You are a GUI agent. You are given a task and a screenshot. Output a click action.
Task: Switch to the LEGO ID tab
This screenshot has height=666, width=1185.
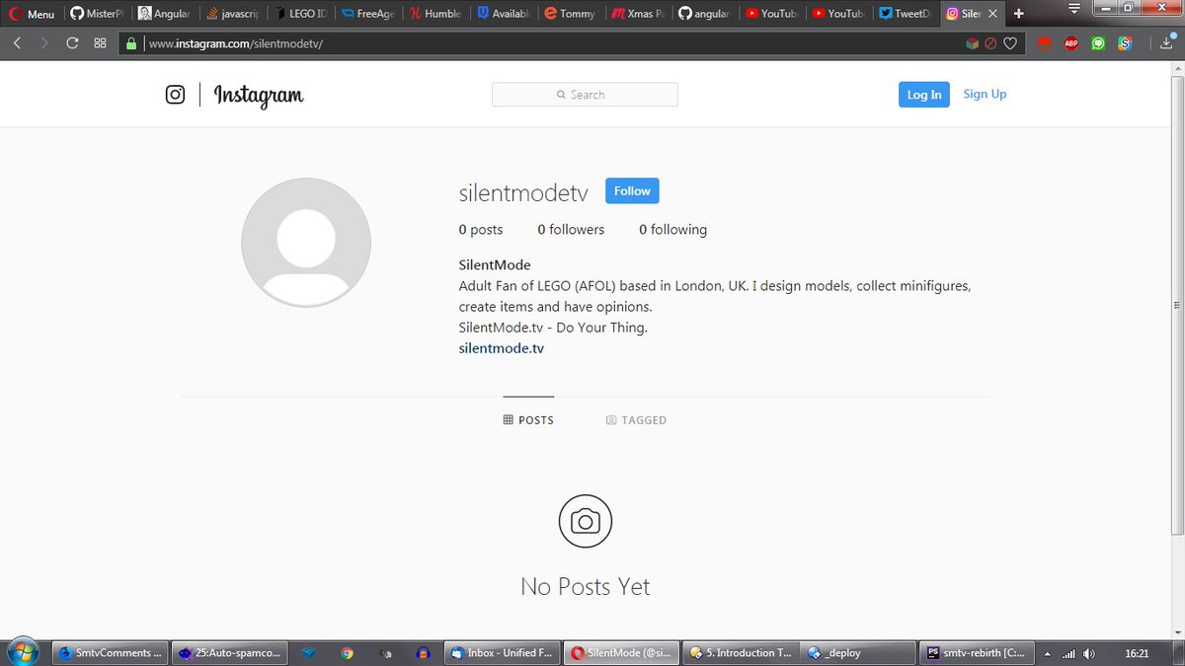pos(298,14)
